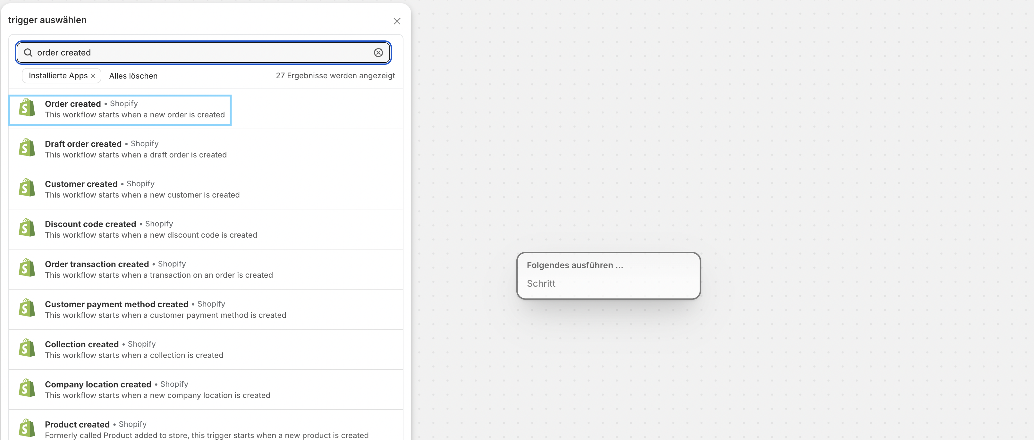Click Shopify icon beside Customer created
Viewport: 1034px width, 440px height.
tap(27, 188)
